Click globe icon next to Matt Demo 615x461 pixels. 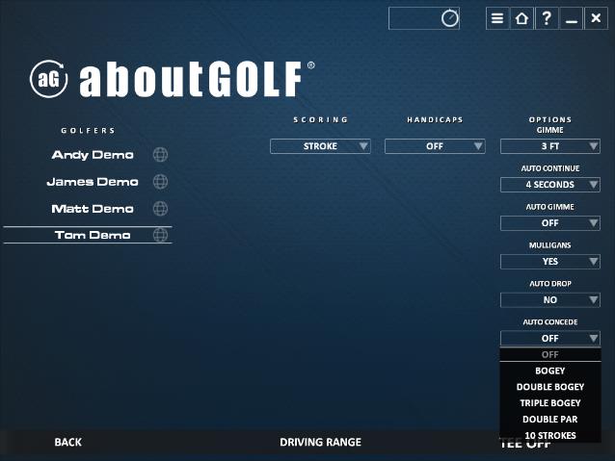(160, 209)
